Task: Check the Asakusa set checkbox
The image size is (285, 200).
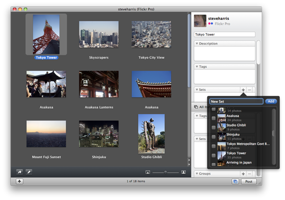Action: [214, 118]
